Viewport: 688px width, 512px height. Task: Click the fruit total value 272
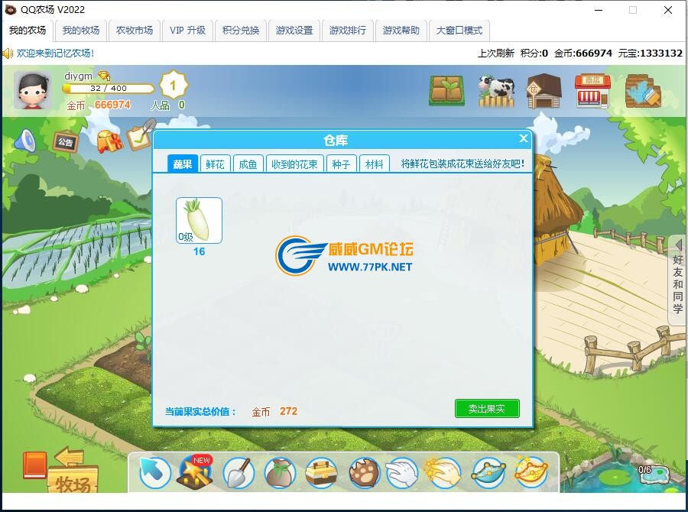289,411
